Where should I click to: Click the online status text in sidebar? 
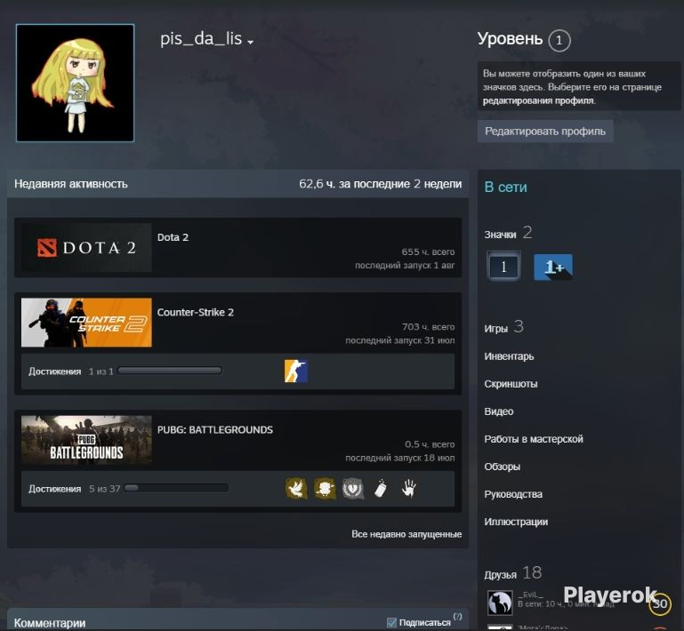tap(505, 187)
